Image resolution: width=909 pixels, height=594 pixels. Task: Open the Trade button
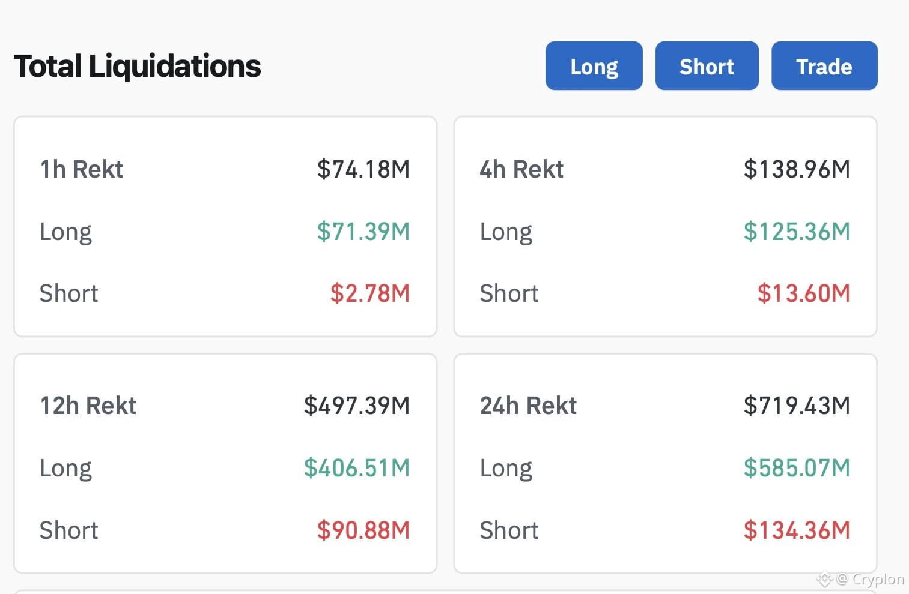pos(824,66)
